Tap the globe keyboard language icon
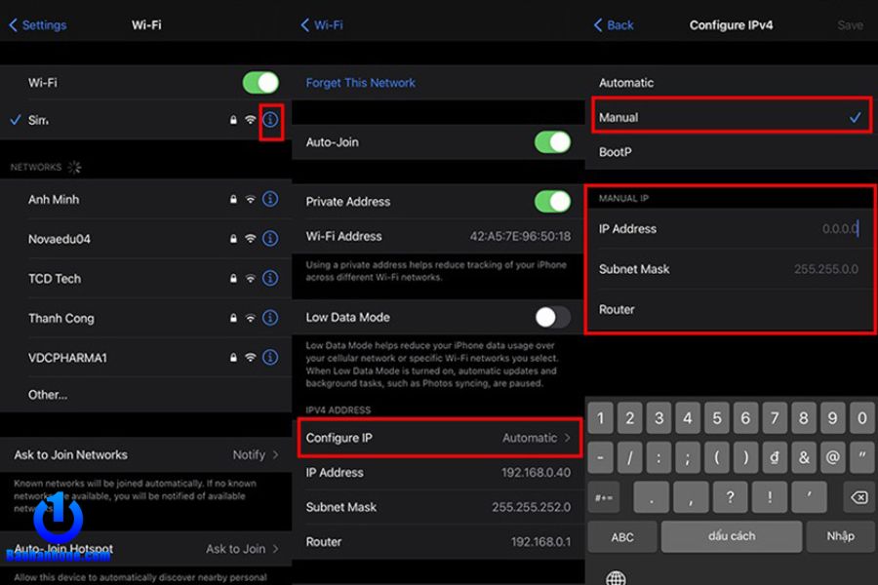The image size is (878, 585). [616, 578]
